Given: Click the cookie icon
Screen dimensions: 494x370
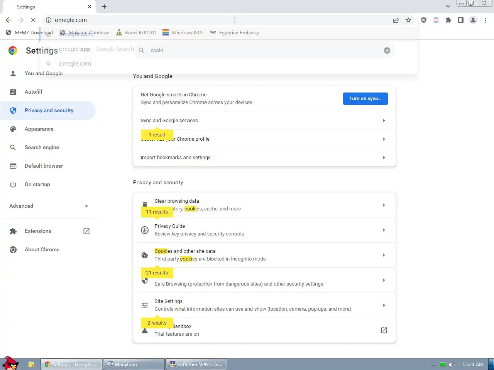Looking at the screenshot, I should click(x=145, y=255).
